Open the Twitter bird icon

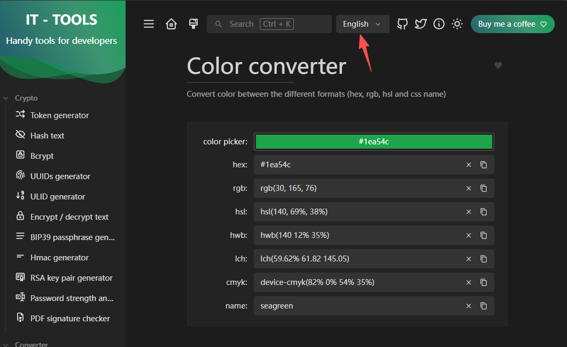tap(421, 24)
